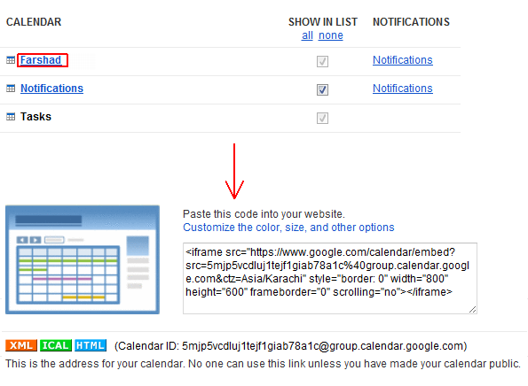Screen dimensions: 528x386
Task: Click the Tasks calendar label
Action: [35, 117]
